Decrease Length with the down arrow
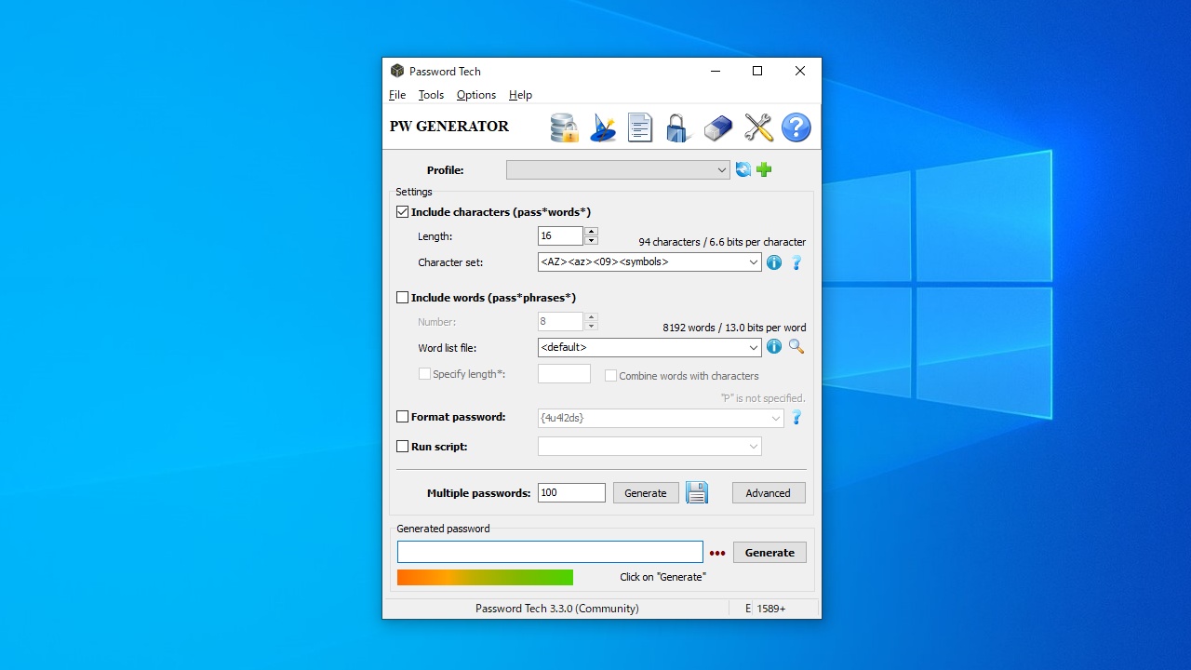 (x=591, y=240)
